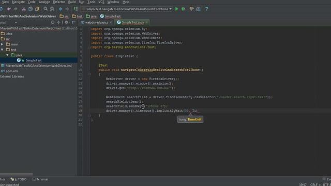Click the cursor position 19:57 indicator
The image size is (331, 186).
[x=303, y=184]
